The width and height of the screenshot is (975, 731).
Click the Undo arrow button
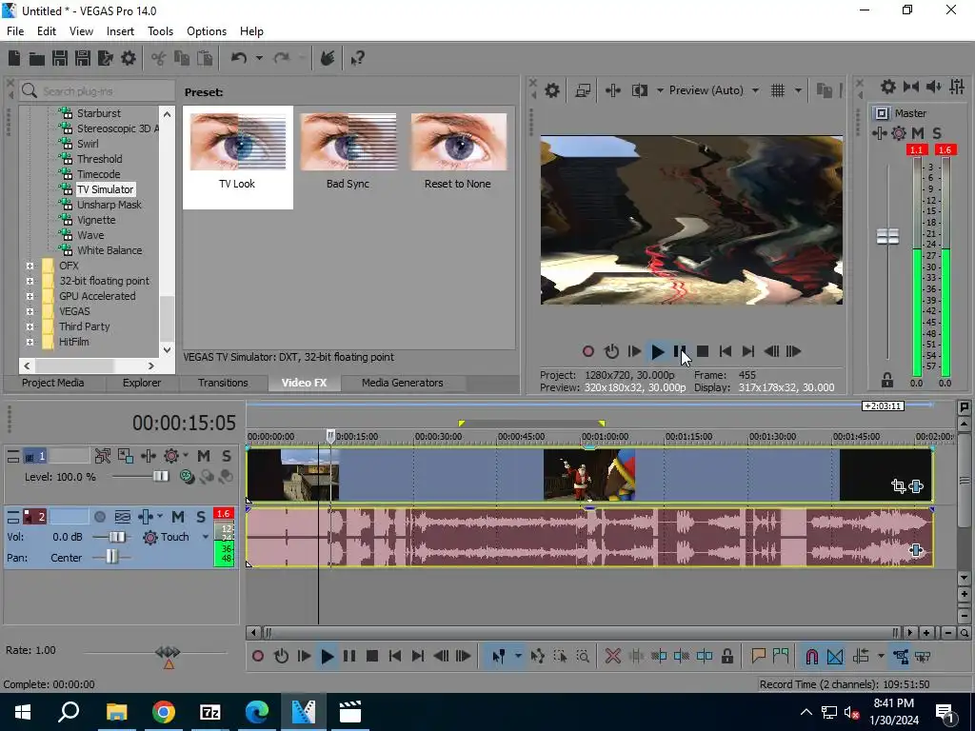coord(239,58)
